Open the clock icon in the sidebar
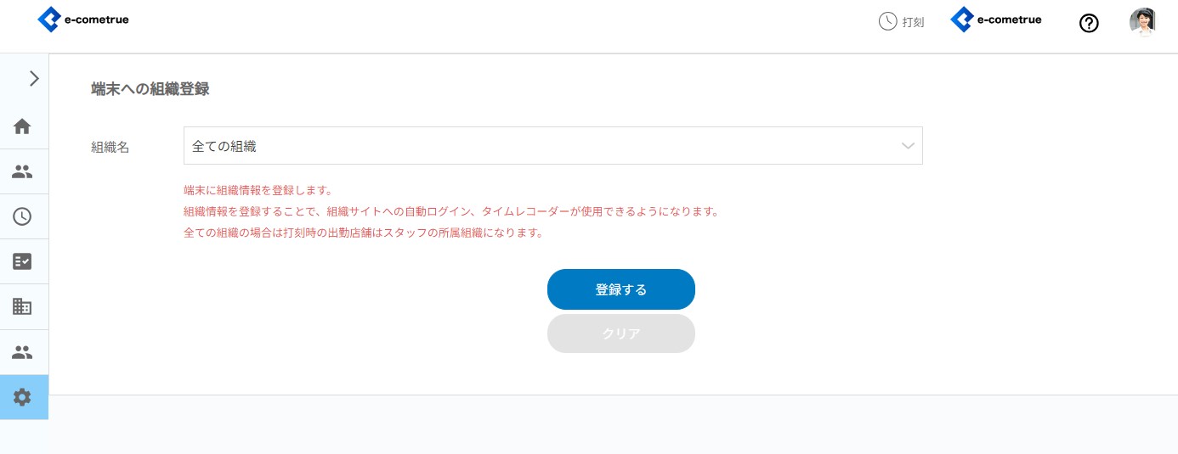 pos(23,216)
